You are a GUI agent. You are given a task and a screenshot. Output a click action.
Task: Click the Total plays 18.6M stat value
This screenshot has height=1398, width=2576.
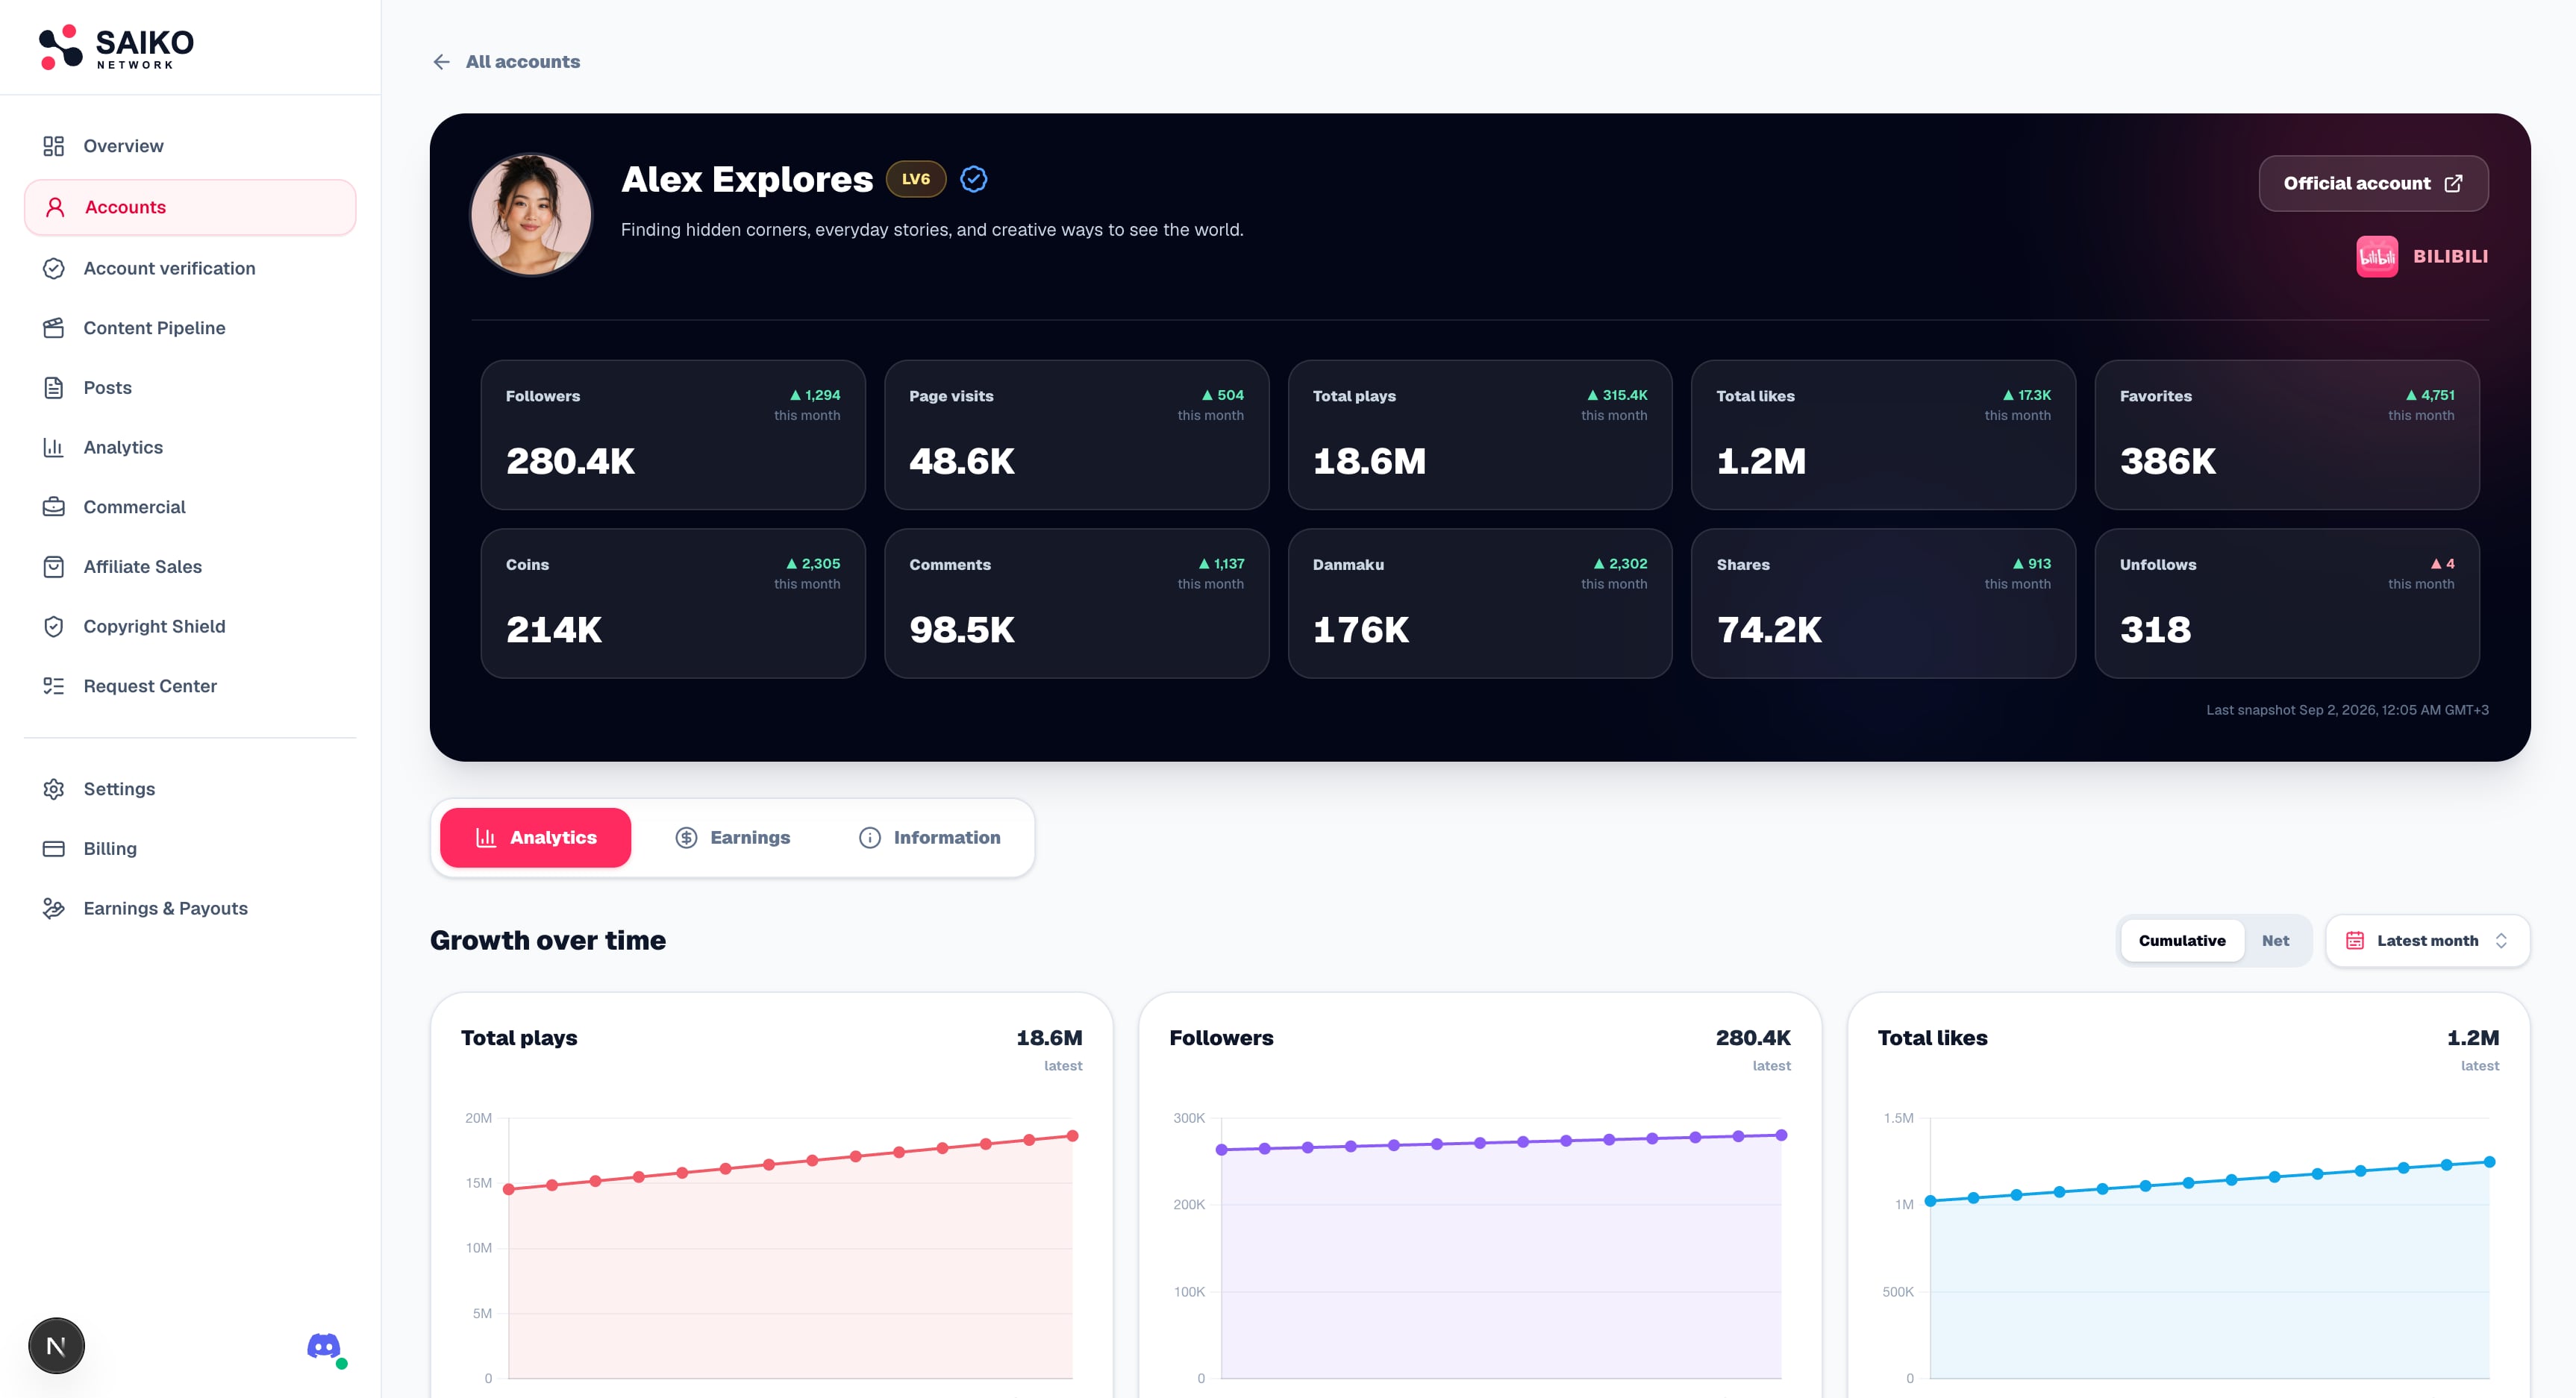(x=1369, y=461)
